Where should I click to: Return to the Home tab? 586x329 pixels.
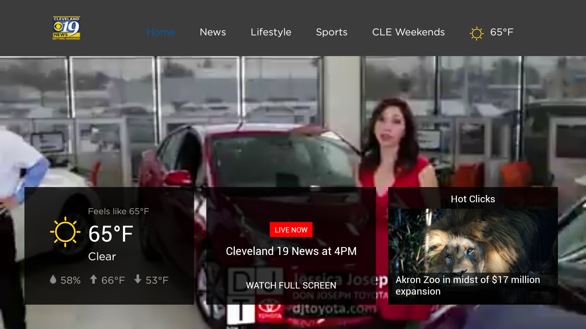tap(161, 32)
